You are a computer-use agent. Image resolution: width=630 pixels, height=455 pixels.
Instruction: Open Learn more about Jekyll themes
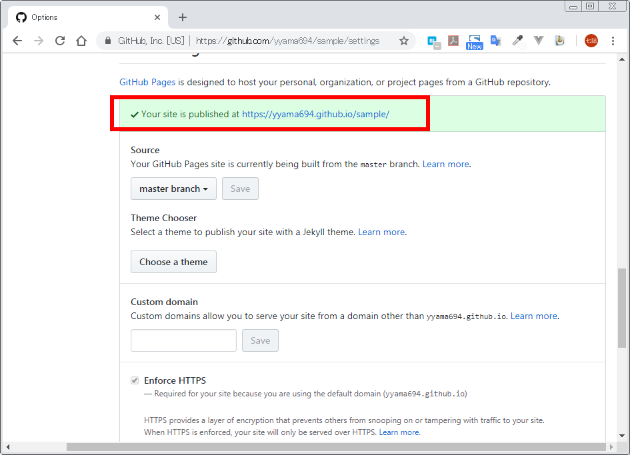point(381,232)
